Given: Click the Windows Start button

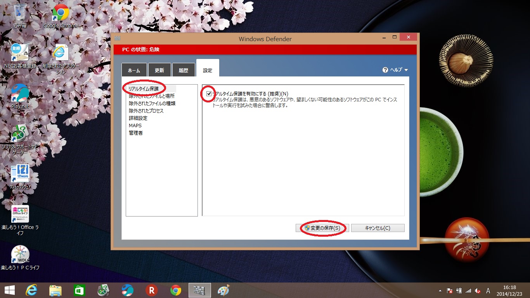Looking at the screenshot, I should (10, 290).
